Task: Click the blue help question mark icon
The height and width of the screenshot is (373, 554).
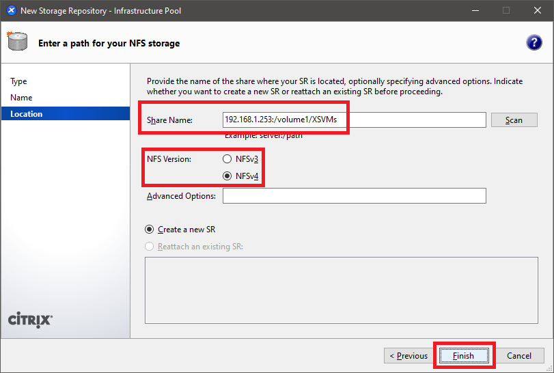Action: pyautogui.click(x=534, y=43)
